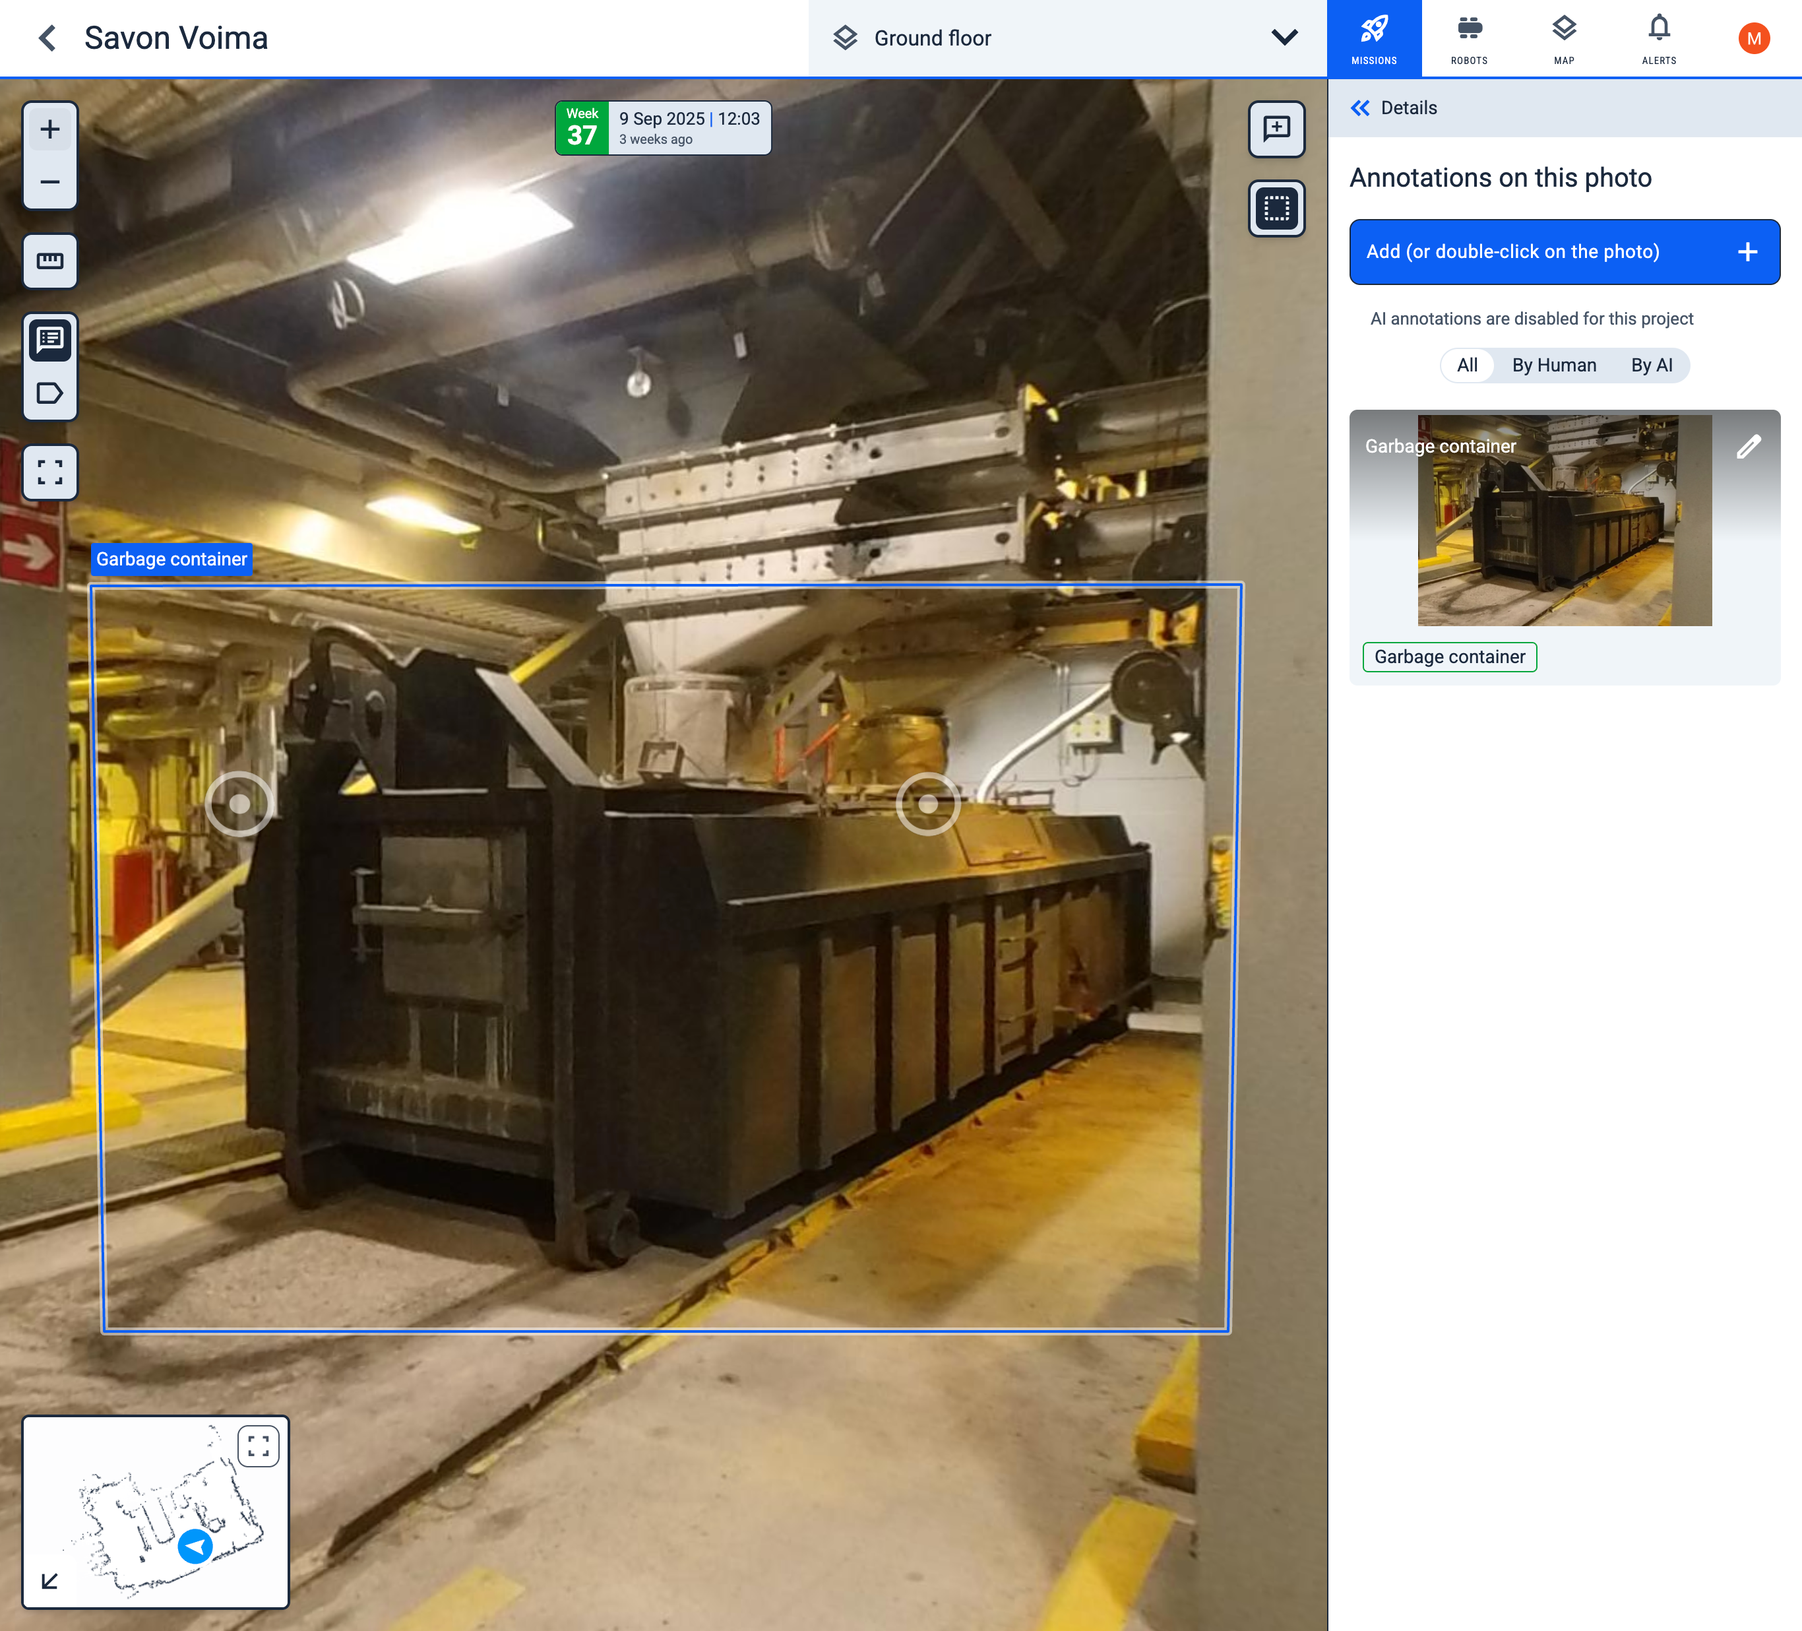Viewport: 1802px width, 1631px height.
Task: Expand the minimap to fullscreen
Action: 259,1446
